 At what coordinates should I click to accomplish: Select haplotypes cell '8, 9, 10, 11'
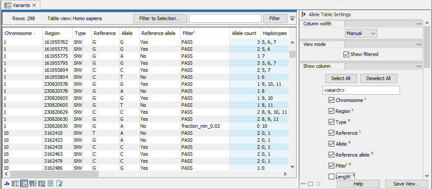(275, 112)
